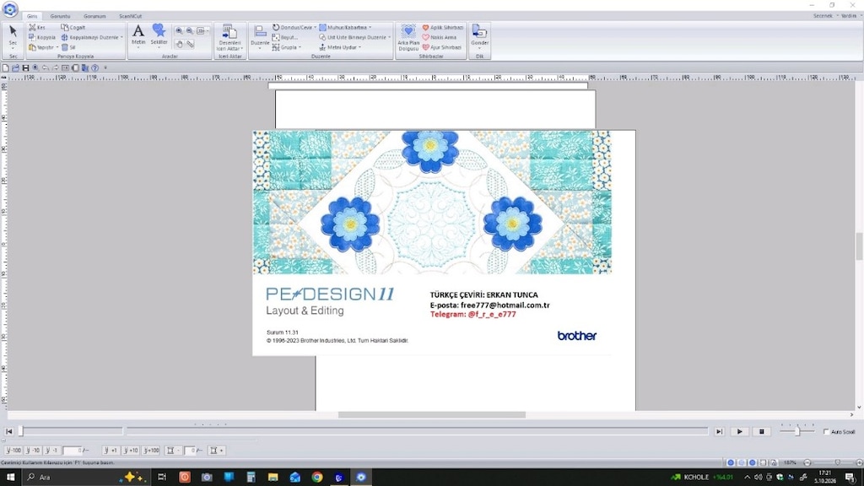Select the hand pan tool
The width and height of the screenshot is (864, 486).
coord(179,44)
